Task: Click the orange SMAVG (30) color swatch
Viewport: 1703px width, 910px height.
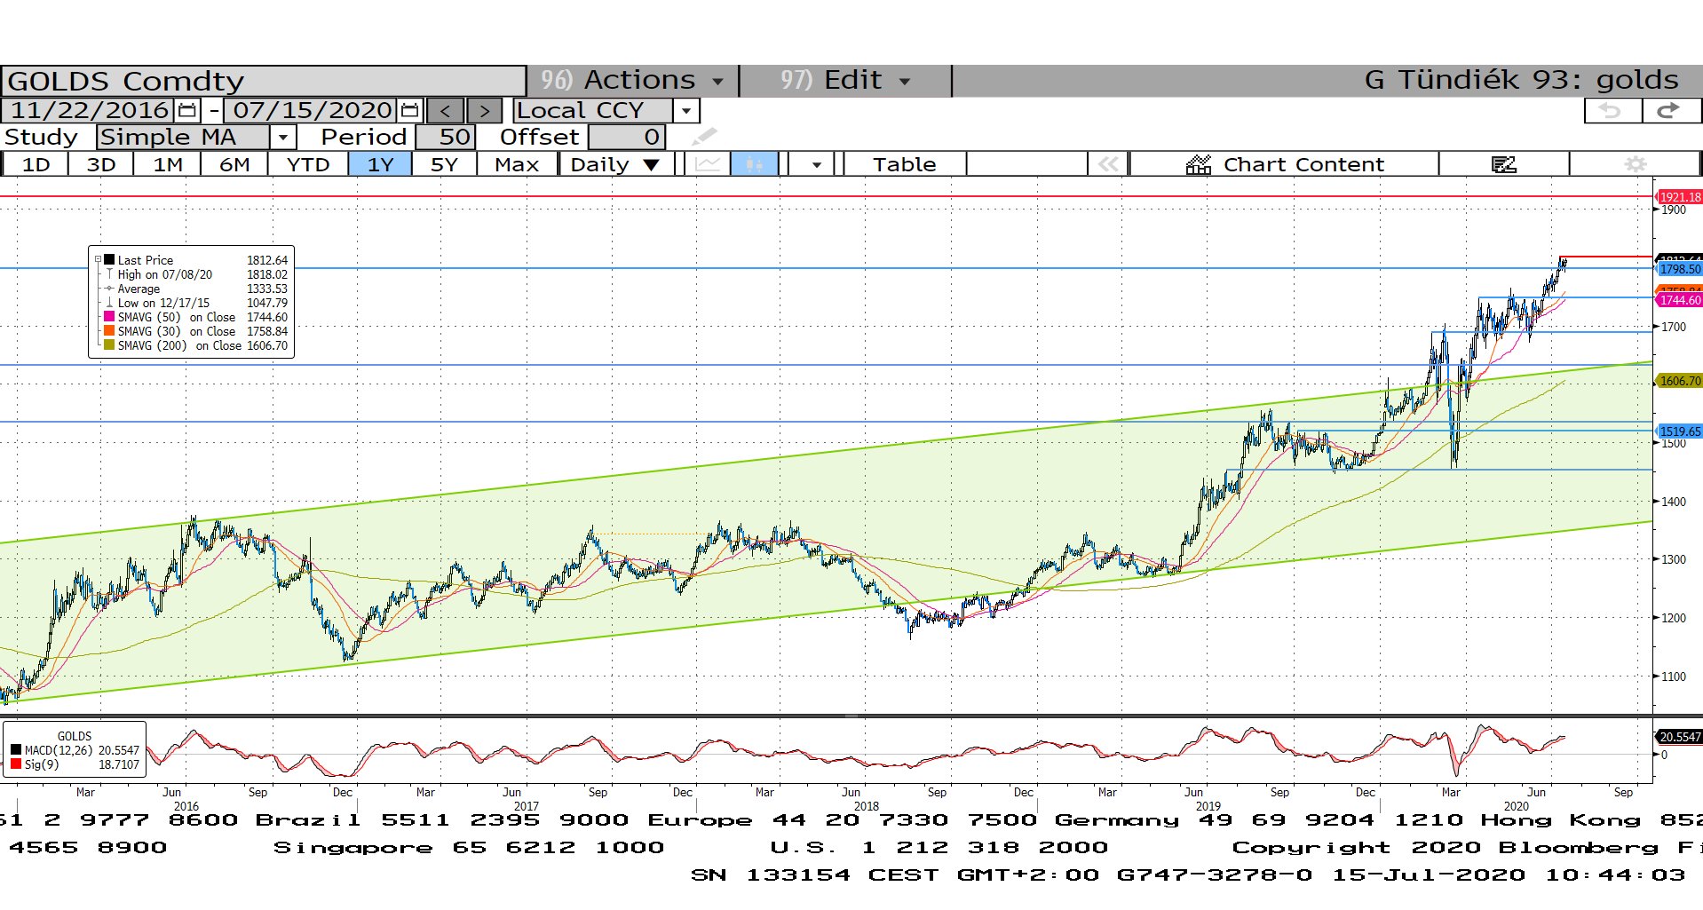Action: (x=109, y=331)
